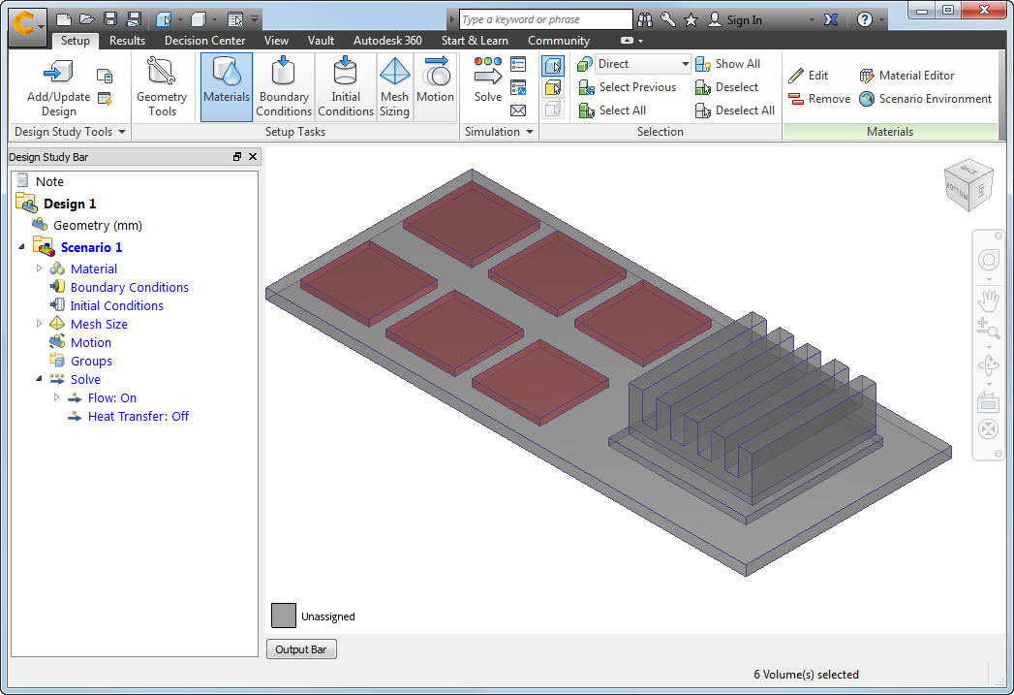Open the application menu C button
Screen dimensions: 1014x695
[x=28, y=26]
